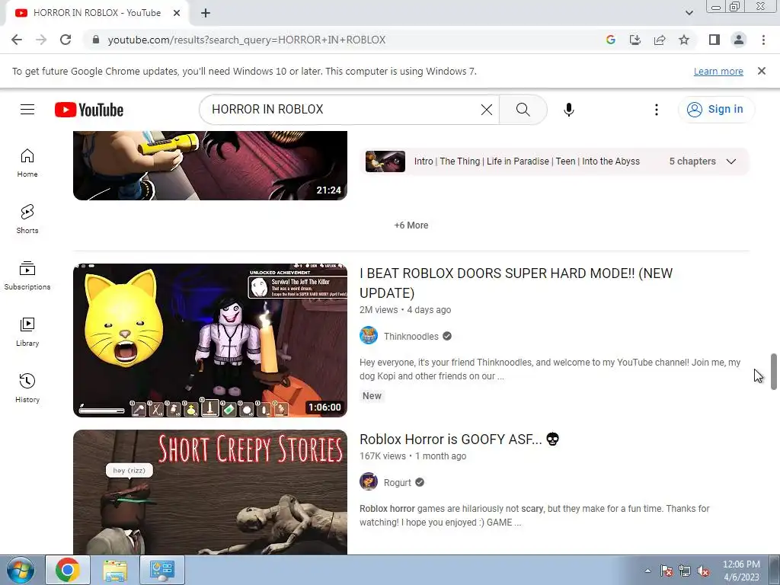The image size is (780, 585).
Task: Share this page via the share icon
Action: [660, 40]
